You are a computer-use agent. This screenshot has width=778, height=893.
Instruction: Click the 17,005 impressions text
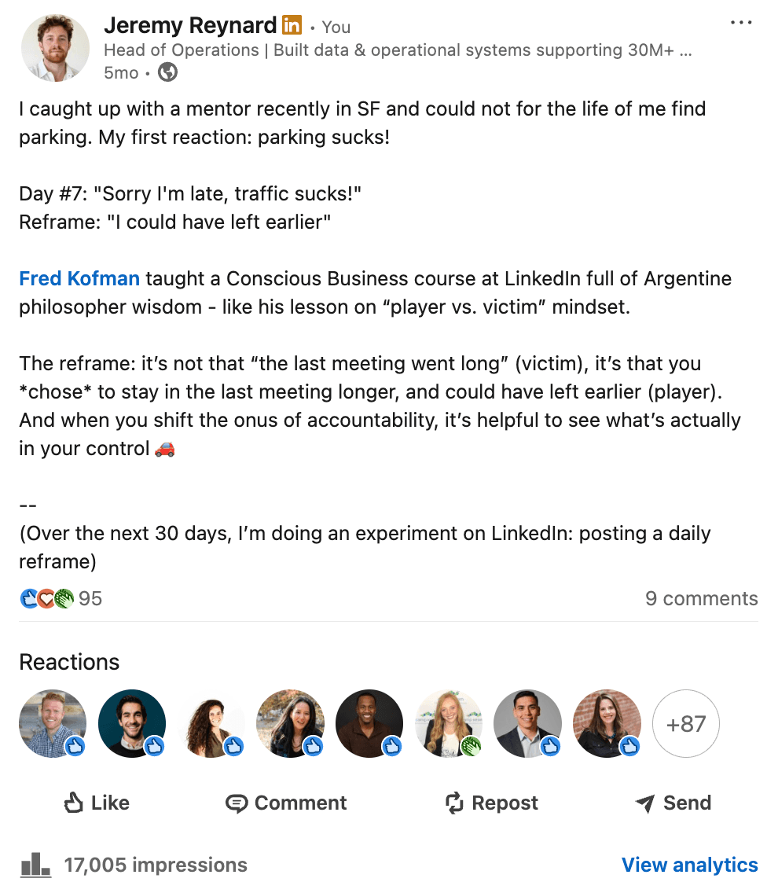click(156, 865)
